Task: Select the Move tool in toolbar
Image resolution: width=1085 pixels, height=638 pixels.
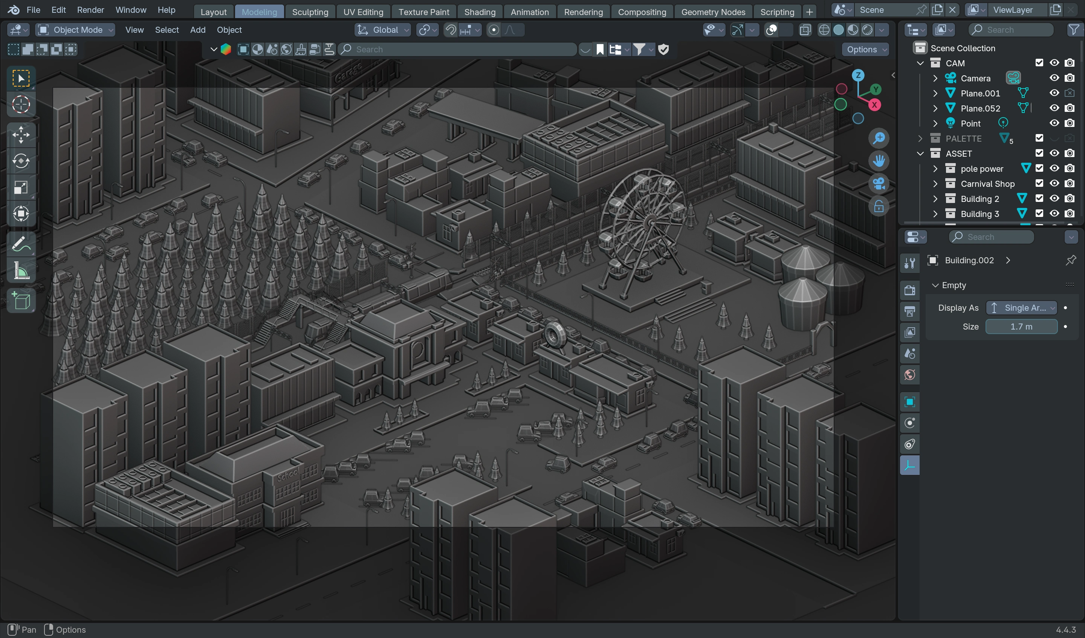Action: click(21, 135)
